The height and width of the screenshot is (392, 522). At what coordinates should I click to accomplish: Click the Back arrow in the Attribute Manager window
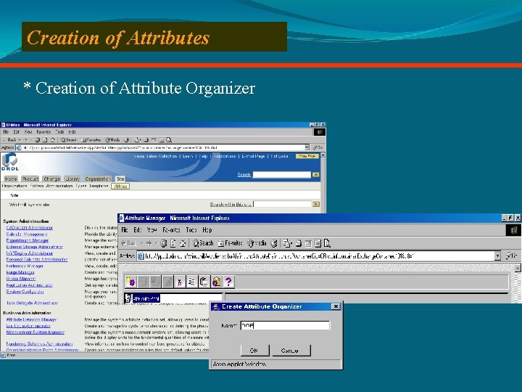click(x=130, y=243)
